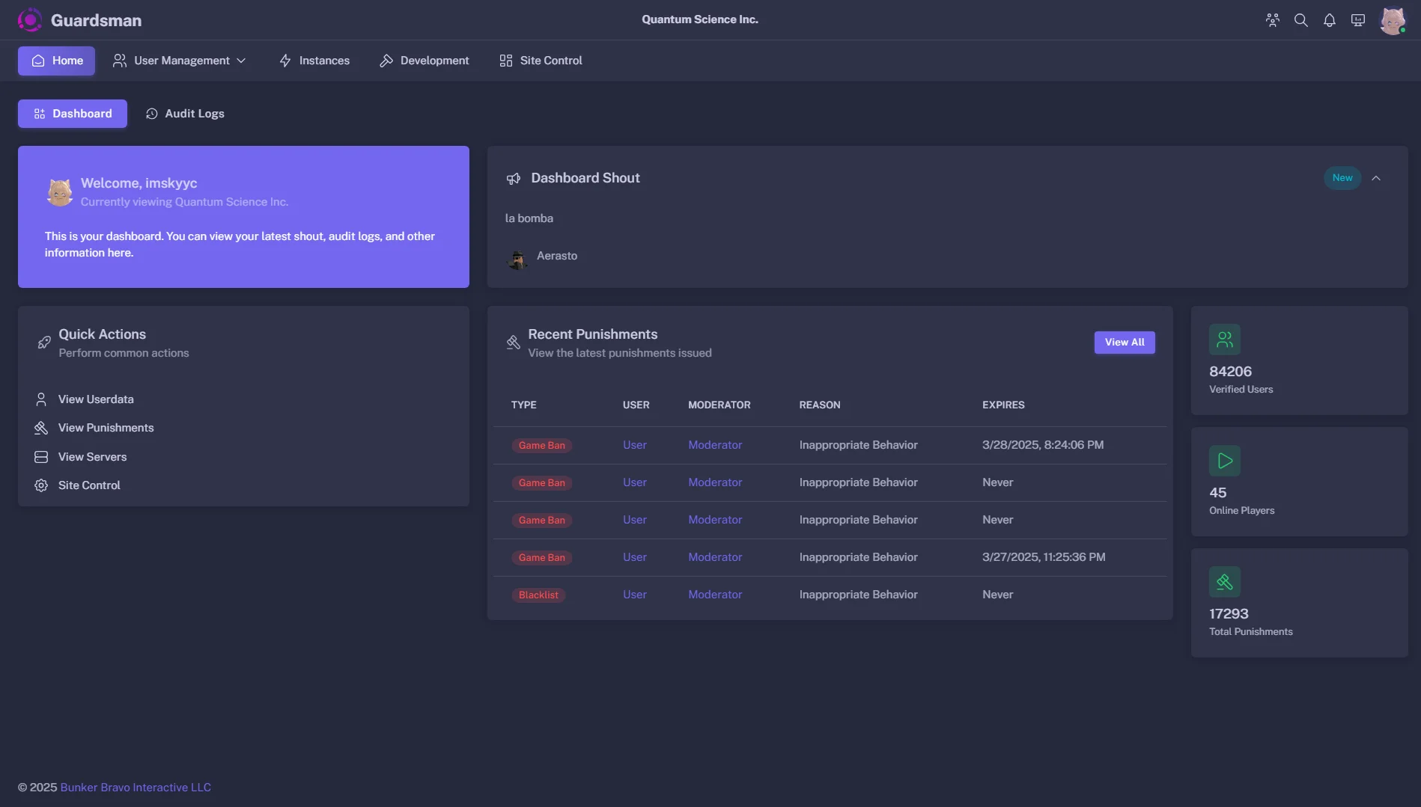Image resolution: width=1421 pixels, height=807 pixels.
Task: Open the profile avatar in top right
Action: coord(1393,20)
